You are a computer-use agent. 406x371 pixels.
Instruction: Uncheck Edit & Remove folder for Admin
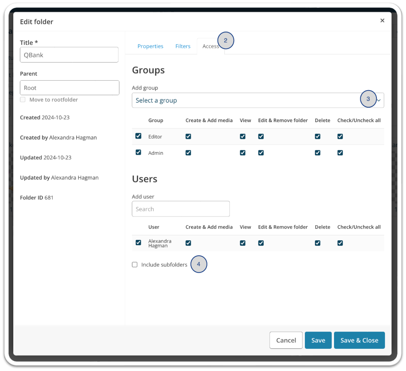261,153
